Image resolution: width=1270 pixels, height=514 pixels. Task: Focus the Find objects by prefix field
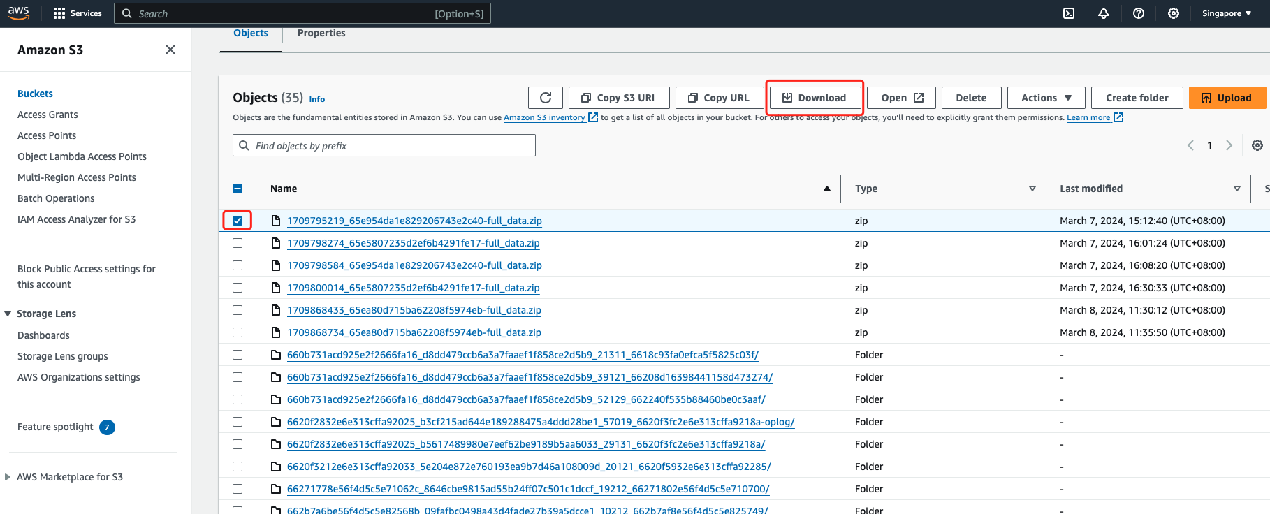pos(384,145)
